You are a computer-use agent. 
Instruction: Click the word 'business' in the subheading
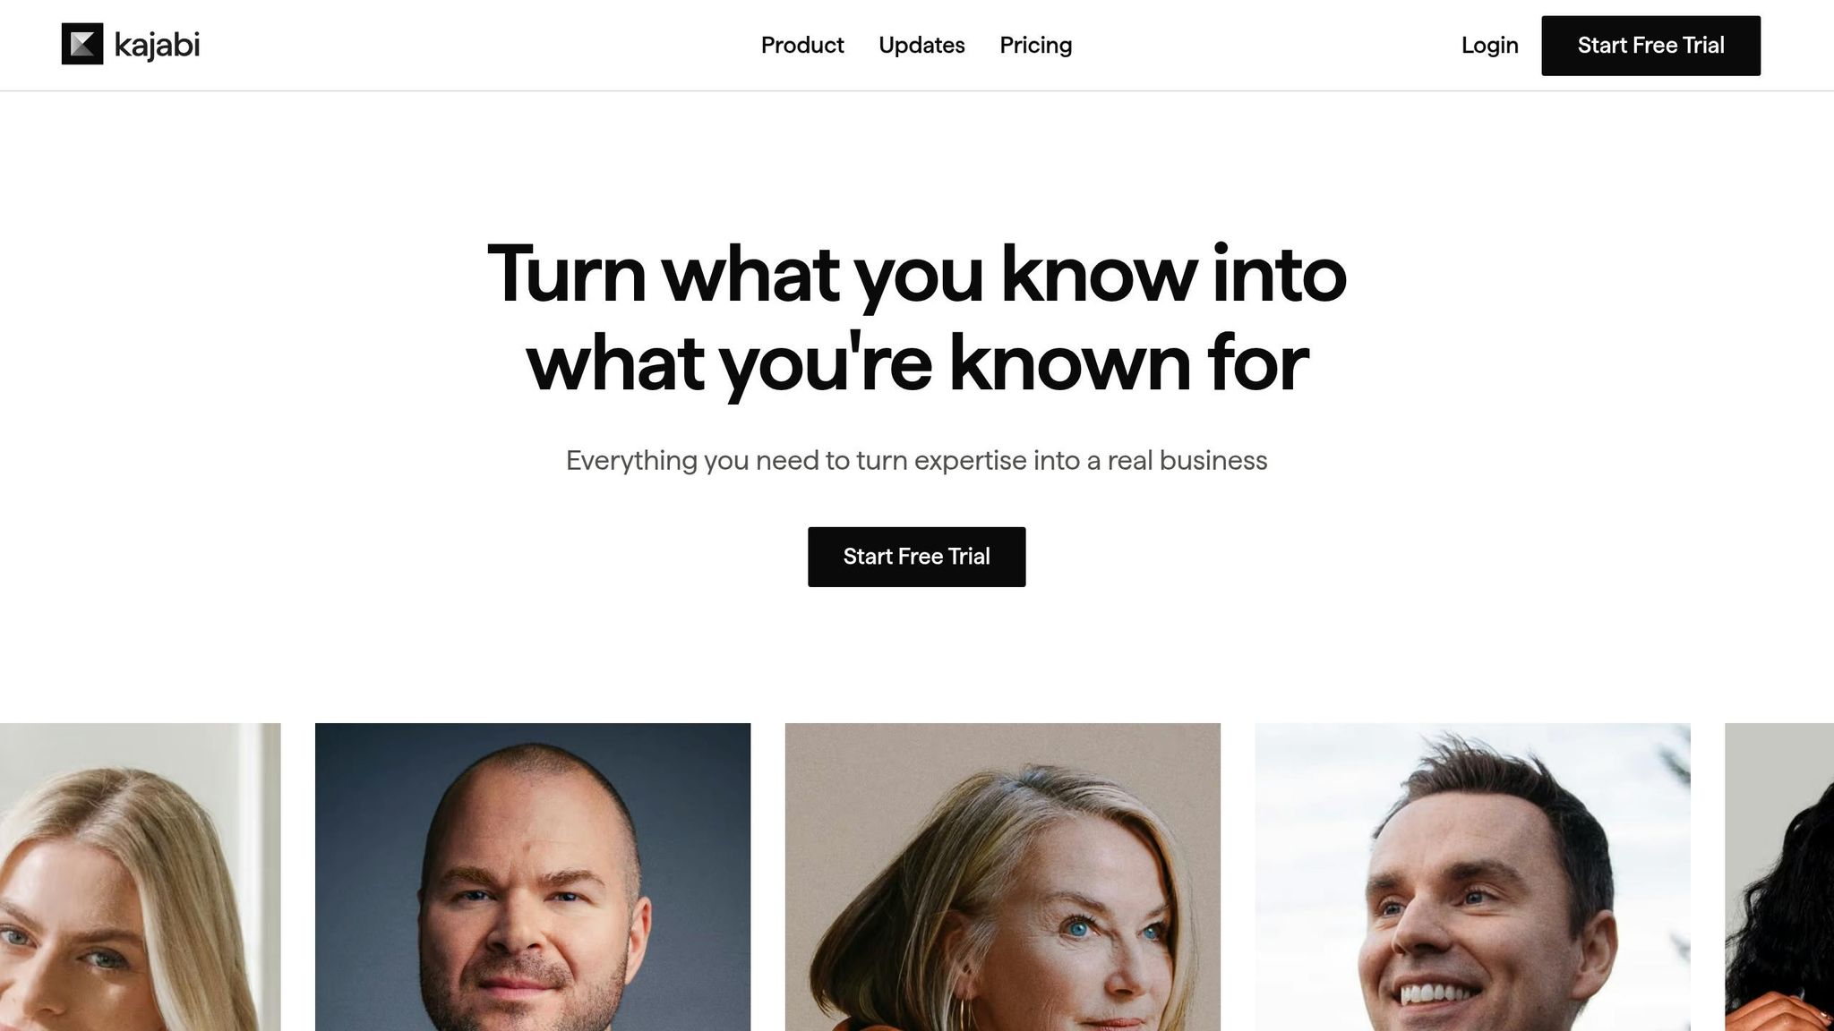tap(1213, 461)
